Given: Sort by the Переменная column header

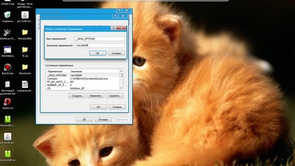Looking at the screenshot, I should tap(57, 71).
